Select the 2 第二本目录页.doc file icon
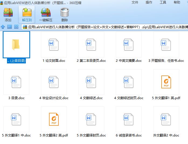The image size is (188, 144). [x=91, y=45]
